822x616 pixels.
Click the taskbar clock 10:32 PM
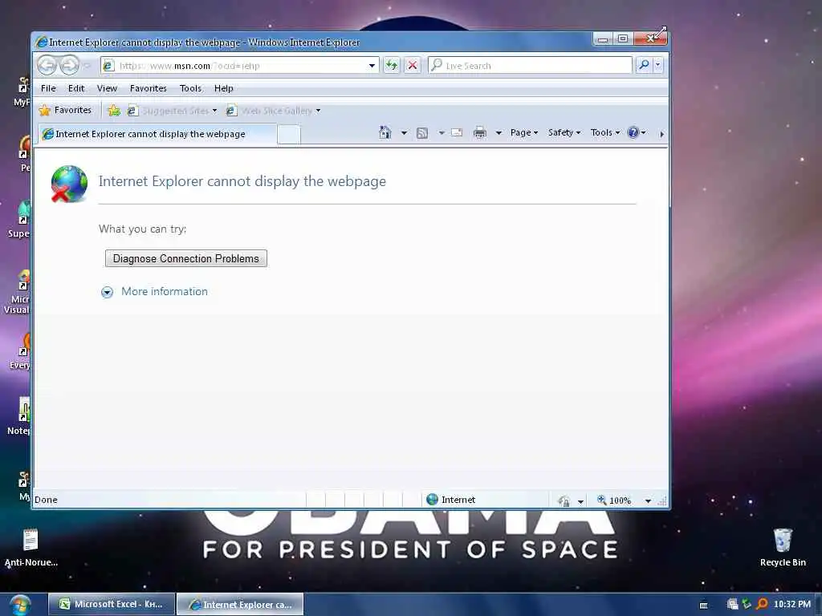(792, 604)
